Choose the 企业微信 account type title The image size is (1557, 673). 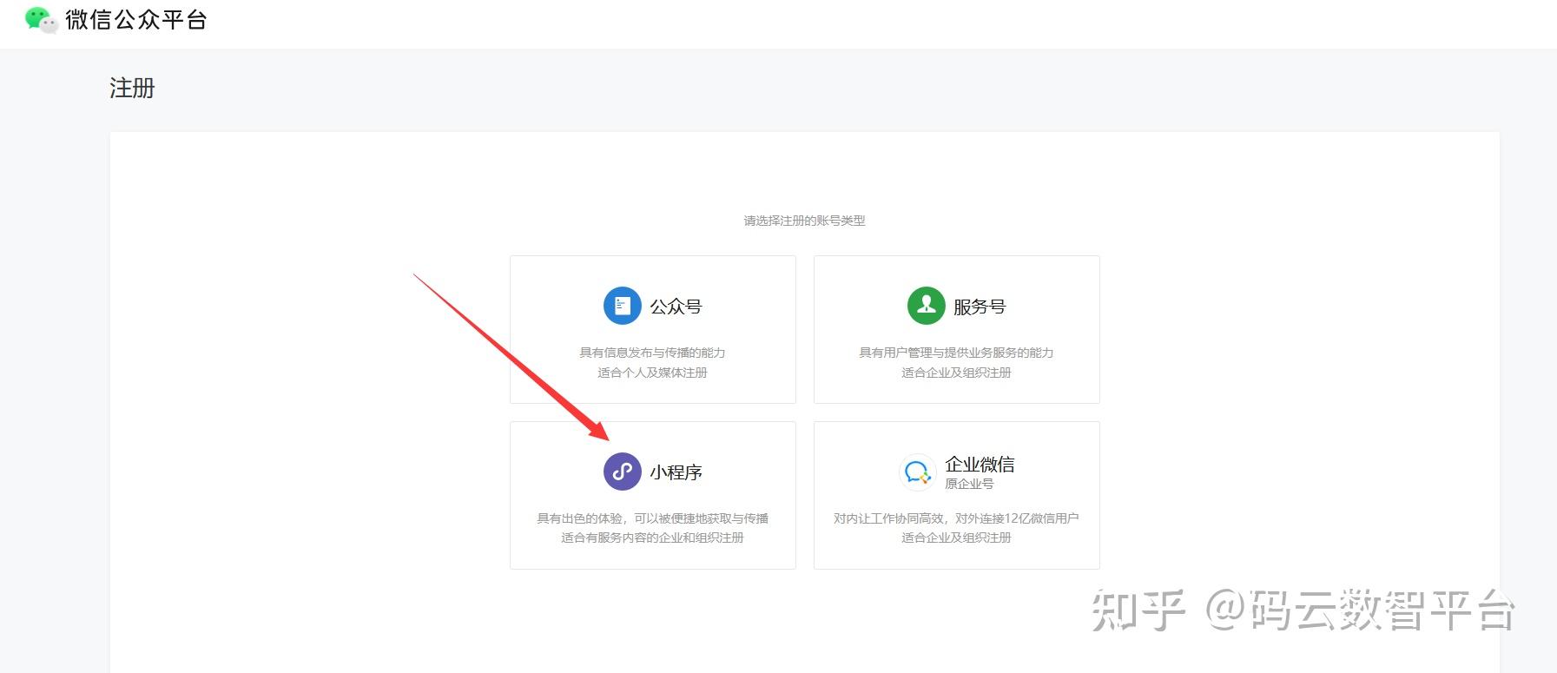point(980,465)
